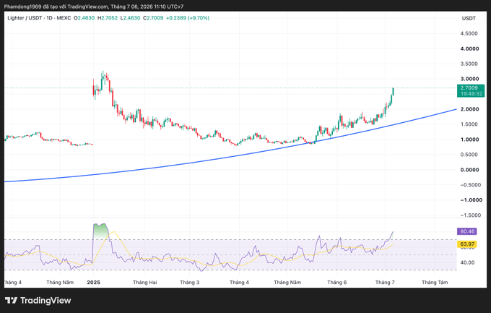Click the 4.0000 price axis label
The height and width of the screenshot is (313, 491).
click(469, 48)
